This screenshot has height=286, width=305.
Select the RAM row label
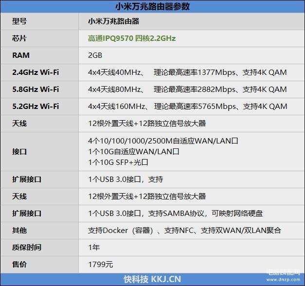click(x=21, y=55)
